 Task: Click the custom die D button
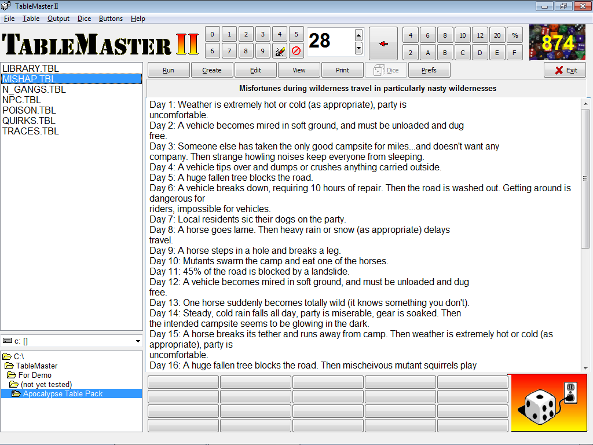pyautogui.click(x=480, y=53)
